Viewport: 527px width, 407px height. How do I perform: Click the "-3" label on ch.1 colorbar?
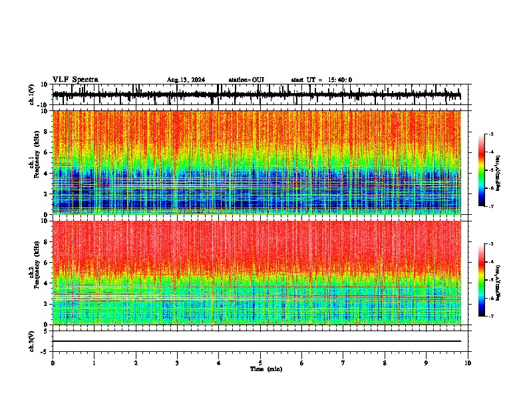click(x=491, y=134)
